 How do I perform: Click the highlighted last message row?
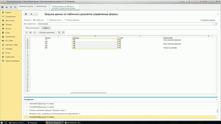[120, 117]
